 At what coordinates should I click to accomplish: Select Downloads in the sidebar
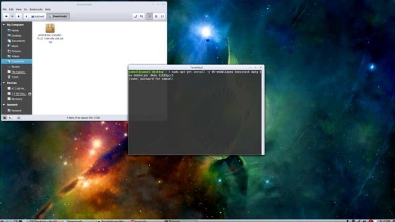click(17, 62)
